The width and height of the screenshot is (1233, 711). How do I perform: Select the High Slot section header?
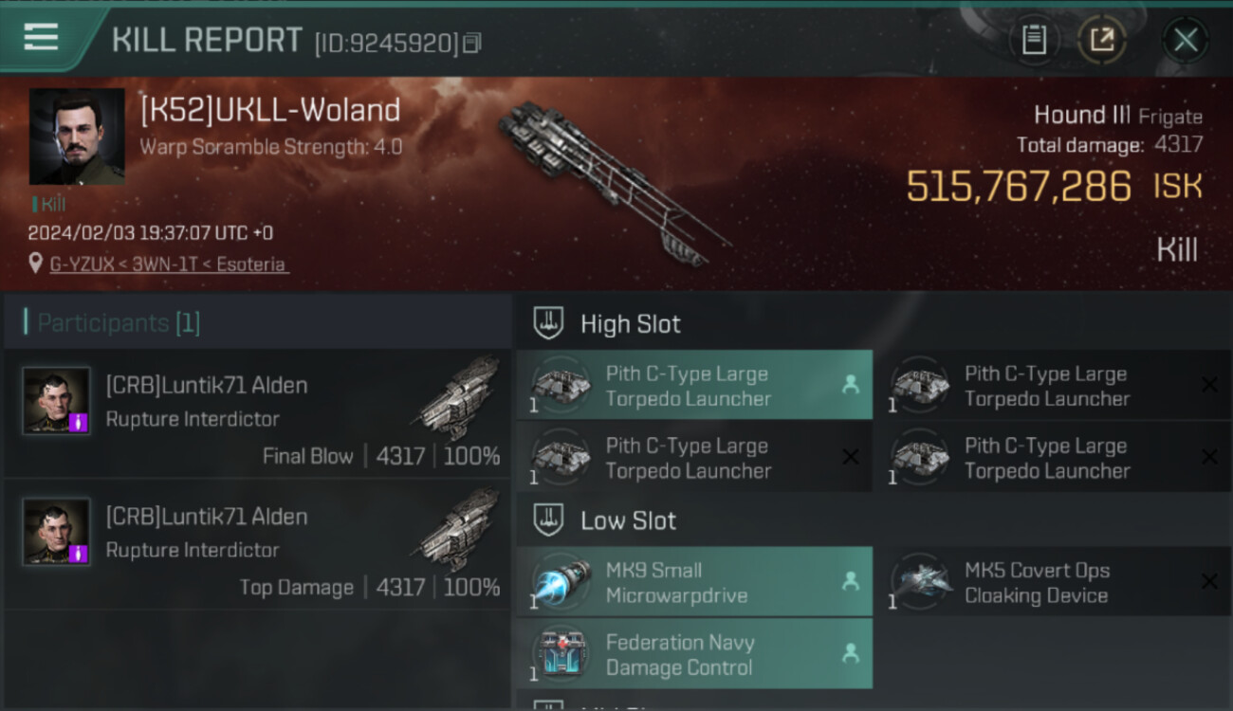coord(873,324)
